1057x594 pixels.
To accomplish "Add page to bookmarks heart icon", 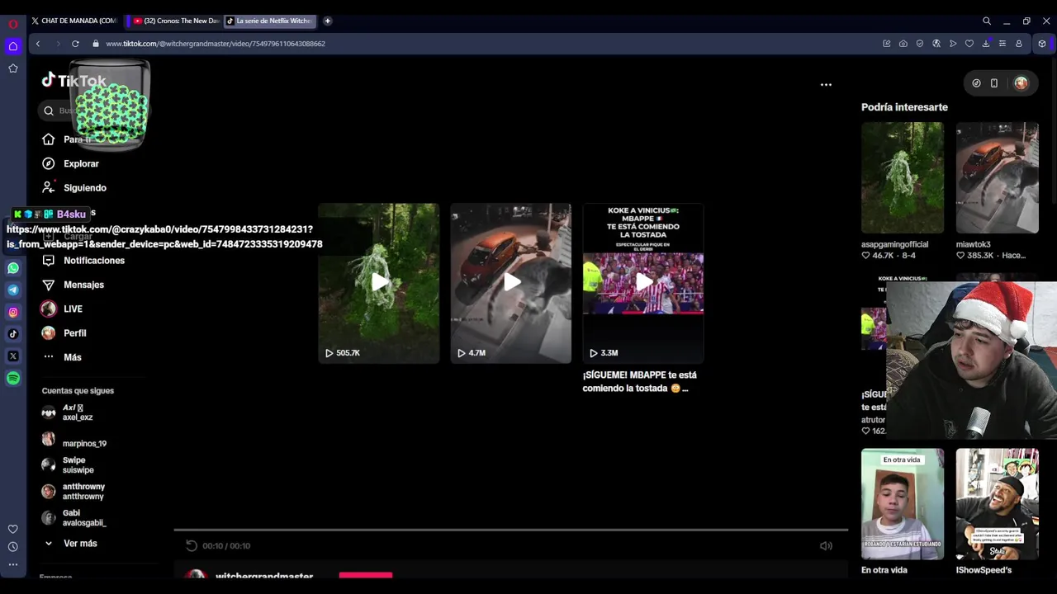I will pos(969,44).
